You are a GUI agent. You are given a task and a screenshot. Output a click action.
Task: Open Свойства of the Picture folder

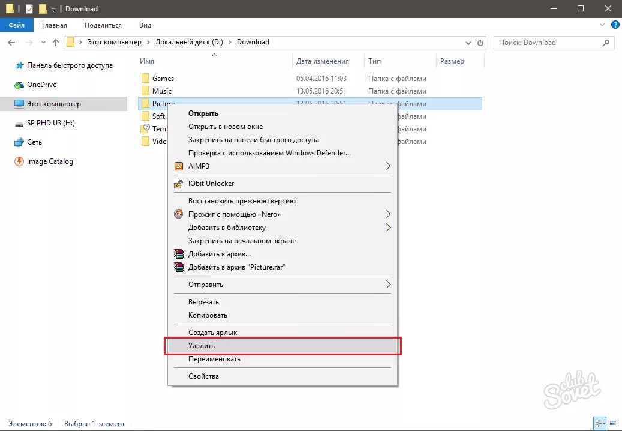click(x=283, y=376)
